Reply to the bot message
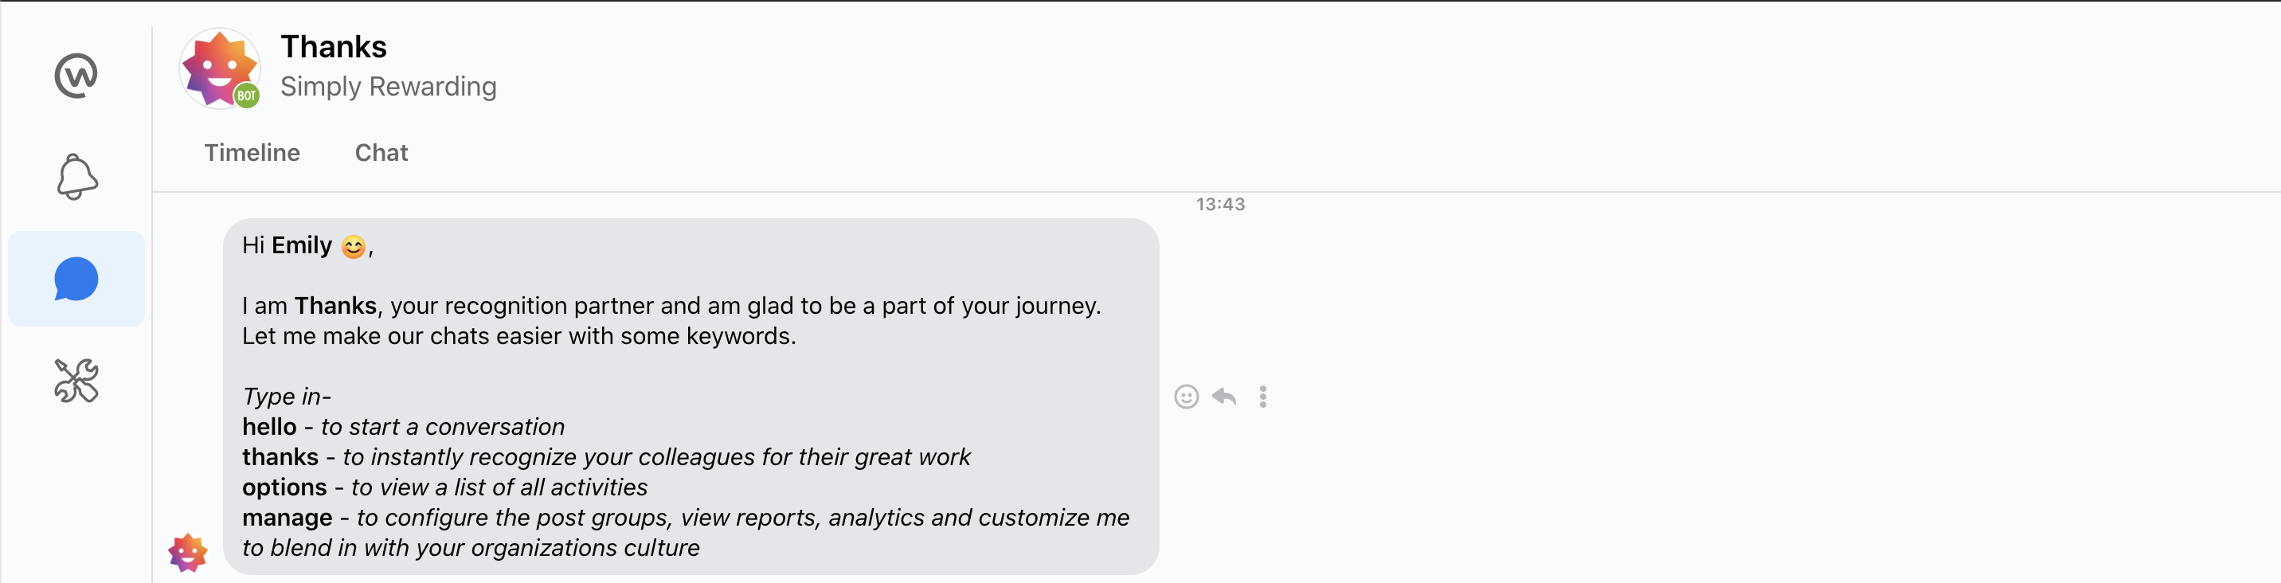The width and height of the screenshot is (2281, 583). pos(1224,397)
